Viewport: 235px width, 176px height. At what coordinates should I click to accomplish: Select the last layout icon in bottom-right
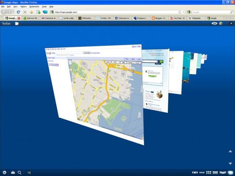point(231,172)
